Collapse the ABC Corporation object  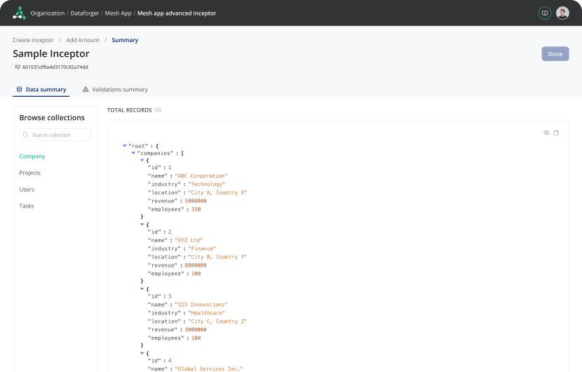[x=142, y=160]
